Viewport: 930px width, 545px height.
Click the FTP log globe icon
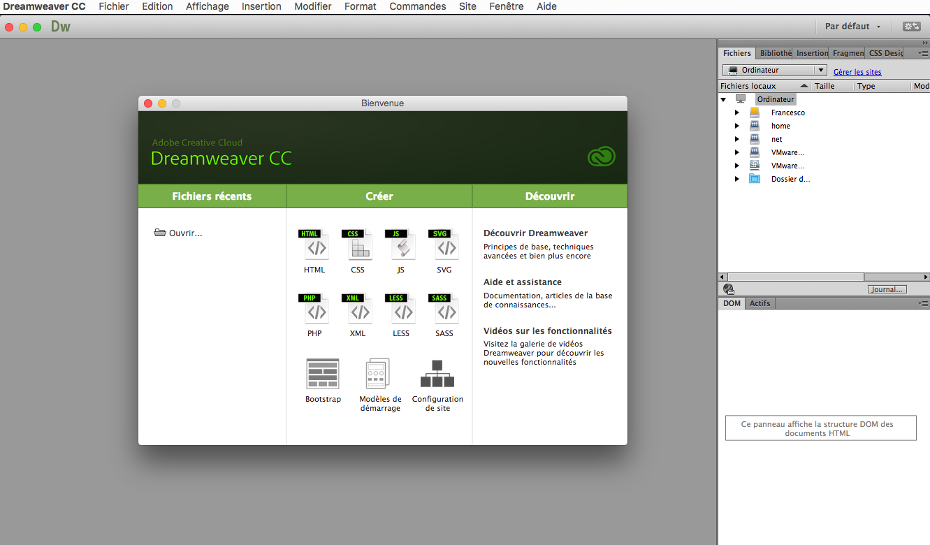pyautogui.click(x=729, y=289)
